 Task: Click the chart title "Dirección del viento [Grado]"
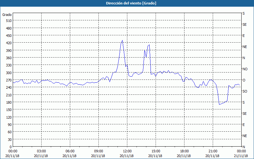tap(131, 3)
